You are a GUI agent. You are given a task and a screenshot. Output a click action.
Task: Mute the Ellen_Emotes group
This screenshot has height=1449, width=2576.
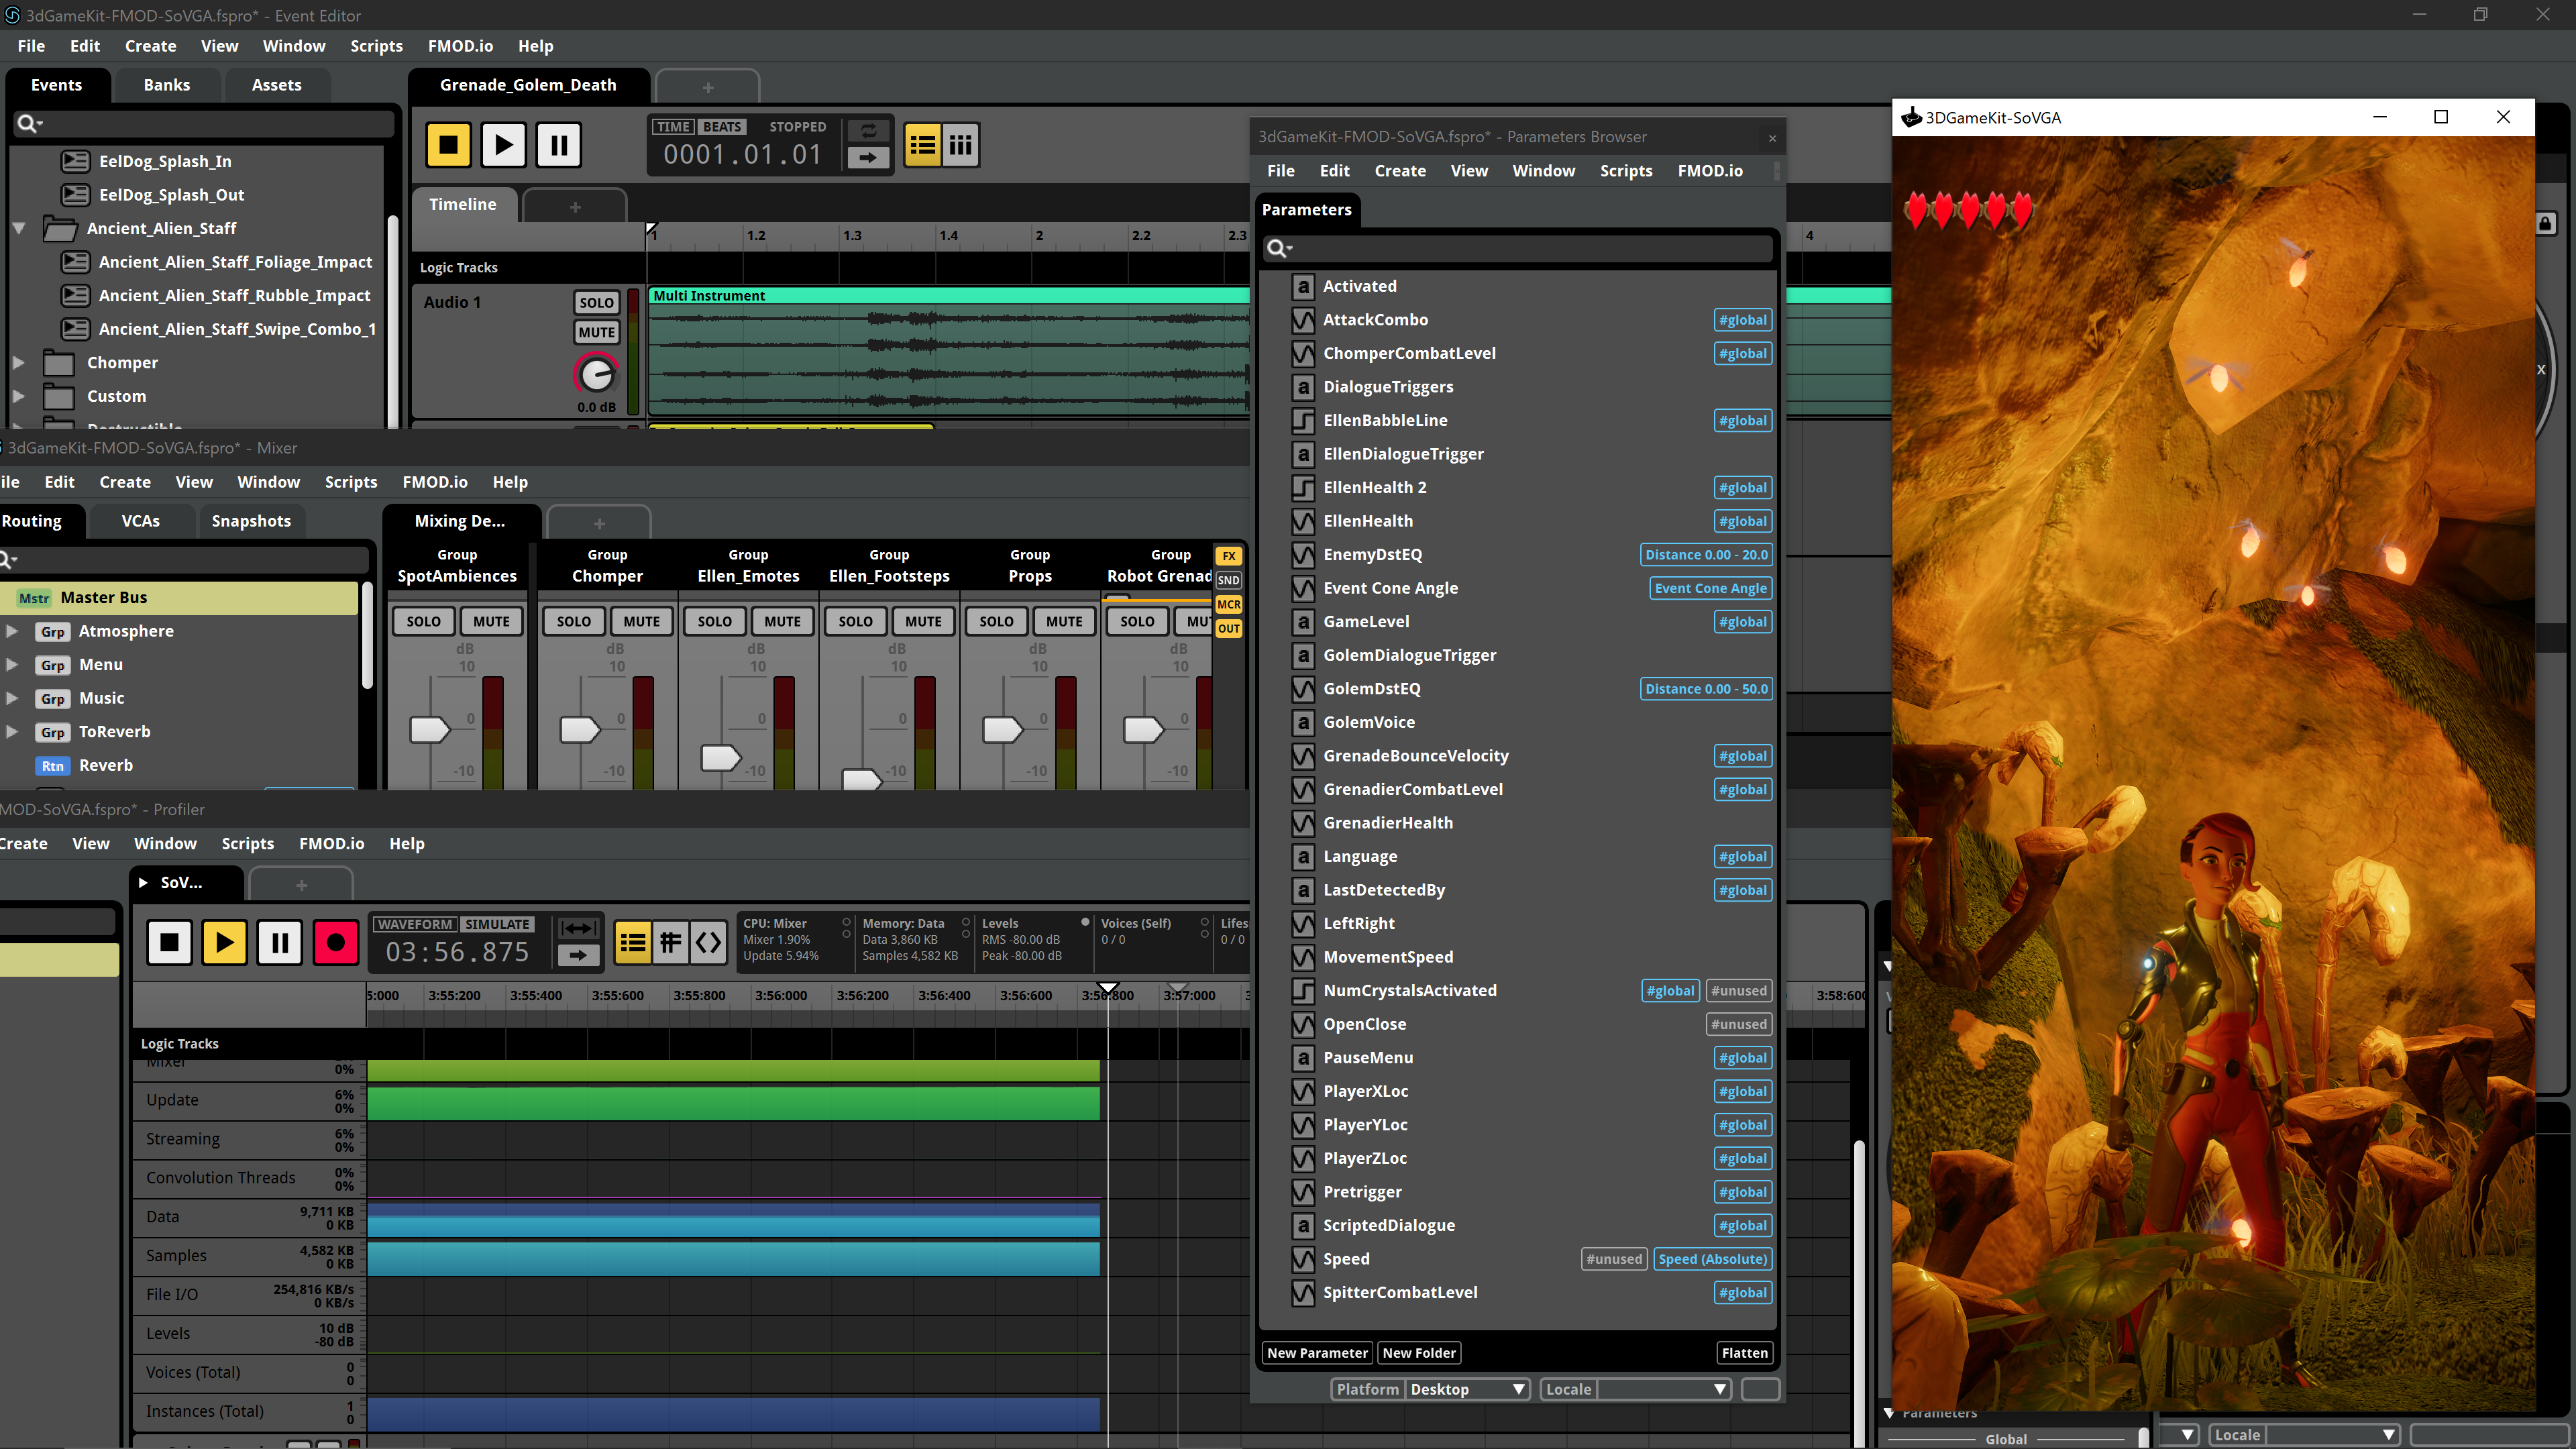click(782, 621)
